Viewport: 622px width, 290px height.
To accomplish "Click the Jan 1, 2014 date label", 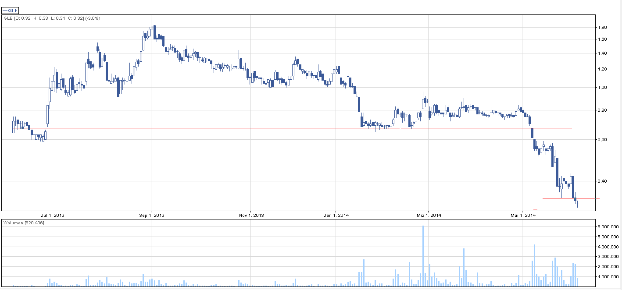I will (x=336, y=215).
